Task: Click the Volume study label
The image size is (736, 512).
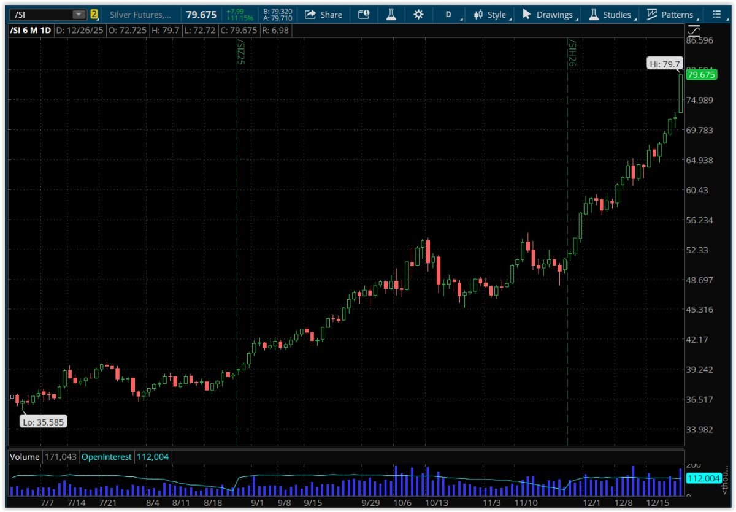Action: (x=25, y=457)
